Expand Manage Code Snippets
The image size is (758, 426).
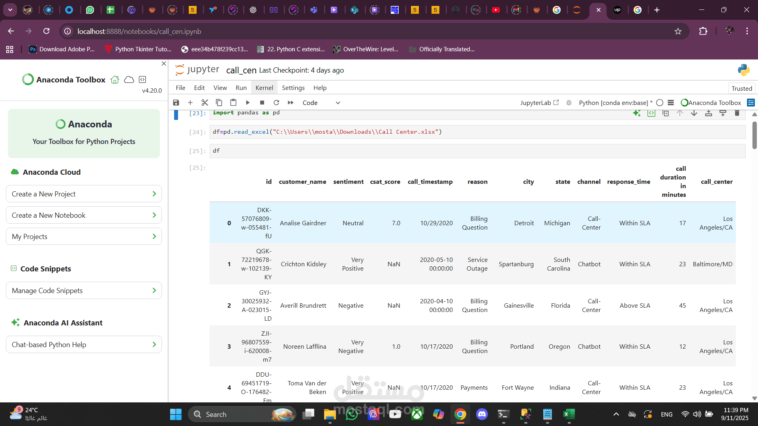(84, 291)
